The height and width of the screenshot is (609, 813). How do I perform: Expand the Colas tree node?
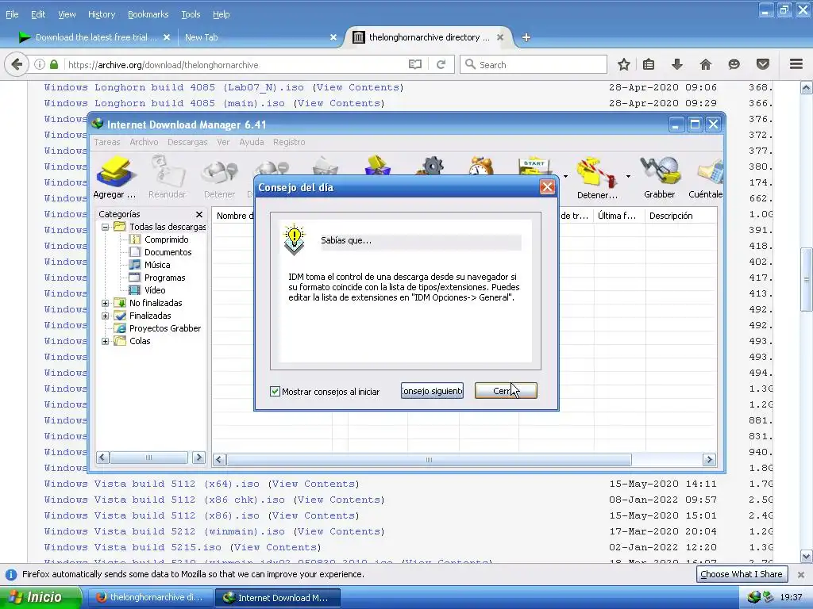[x=106, y=341]
